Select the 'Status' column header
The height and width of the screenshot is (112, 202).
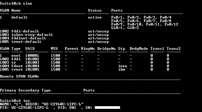point(95,10)
